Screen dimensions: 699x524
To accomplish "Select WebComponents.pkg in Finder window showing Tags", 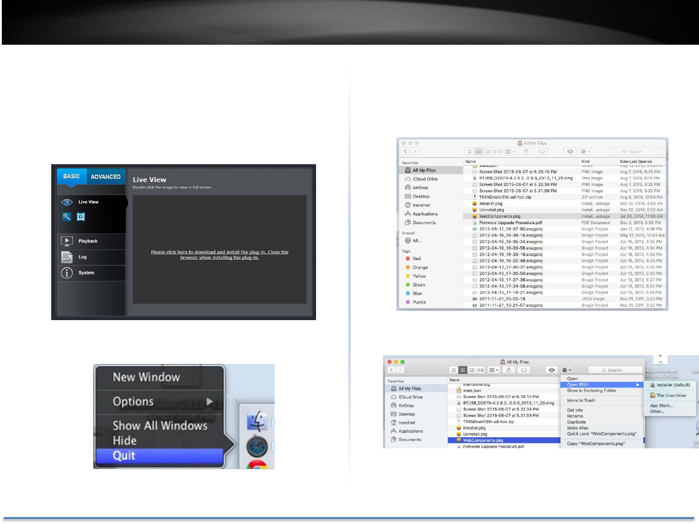I will (x=565, y=216).
